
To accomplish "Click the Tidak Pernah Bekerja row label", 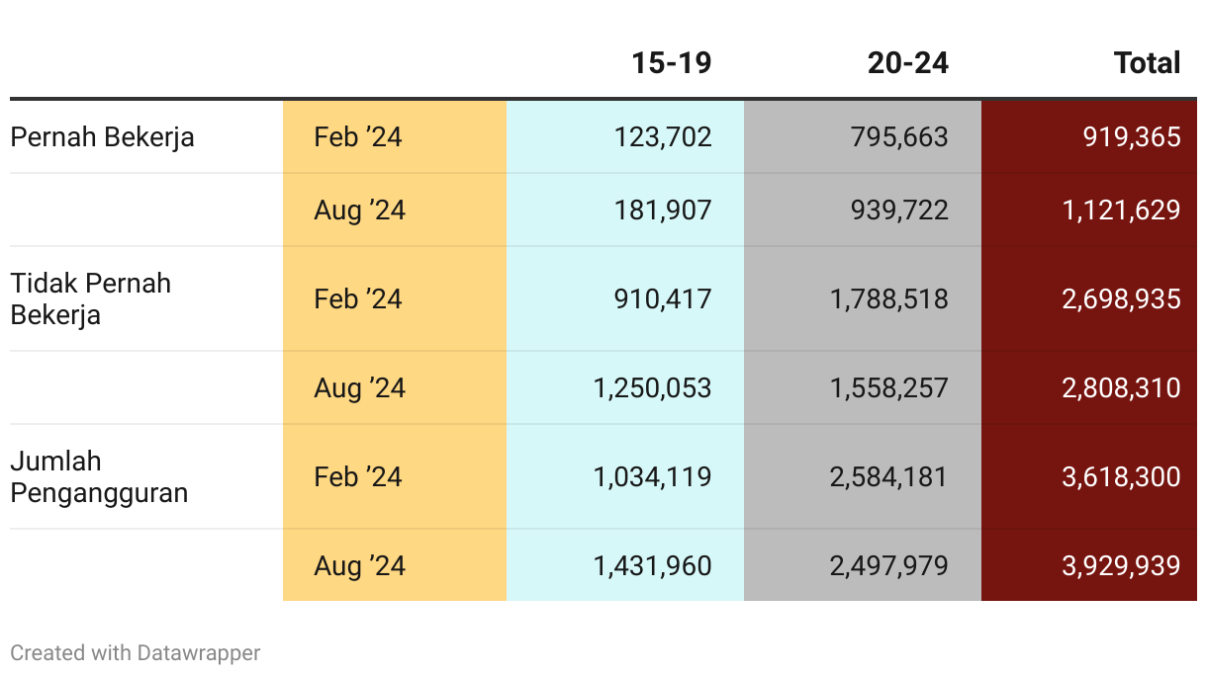I will pyautogui.click(x=91, y=298).
